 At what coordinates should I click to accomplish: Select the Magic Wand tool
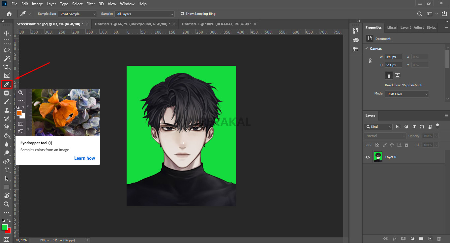pos(6,59)
